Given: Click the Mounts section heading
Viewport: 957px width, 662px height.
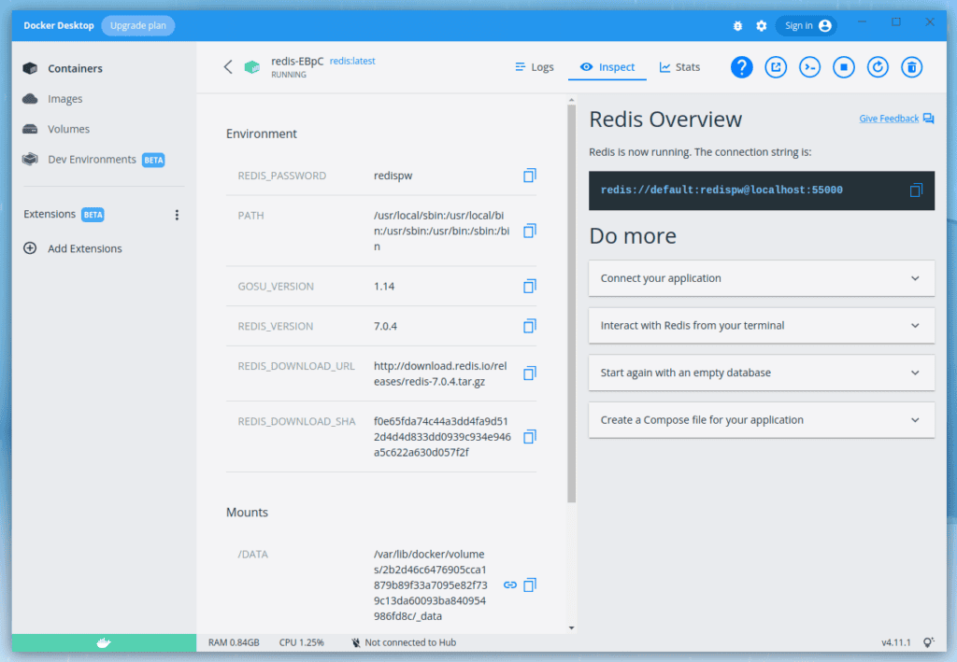Looking at the screenshot, I should click(x=247, y=512).
